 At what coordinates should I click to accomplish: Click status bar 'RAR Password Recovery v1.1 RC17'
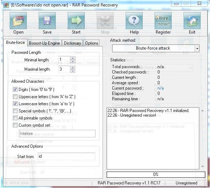click(129, 183)
